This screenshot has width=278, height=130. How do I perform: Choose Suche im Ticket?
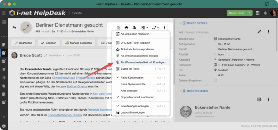tap(141, 69)
